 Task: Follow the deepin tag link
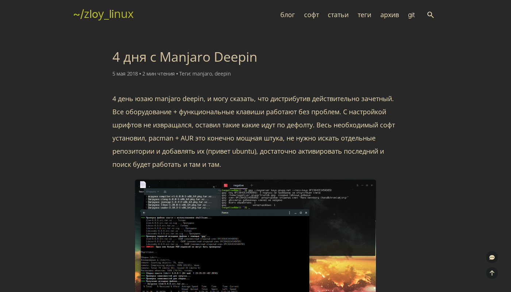[x=223, y=74]
